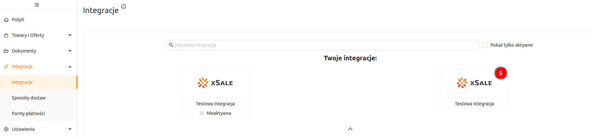Click the Integracje plug icon in sidebar

[x=6, y=67]
